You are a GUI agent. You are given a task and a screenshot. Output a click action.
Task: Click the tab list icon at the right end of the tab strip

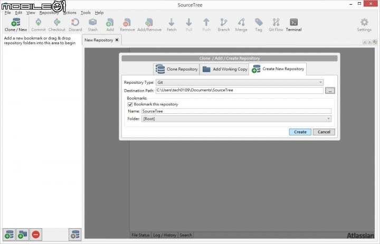point(375,42)
